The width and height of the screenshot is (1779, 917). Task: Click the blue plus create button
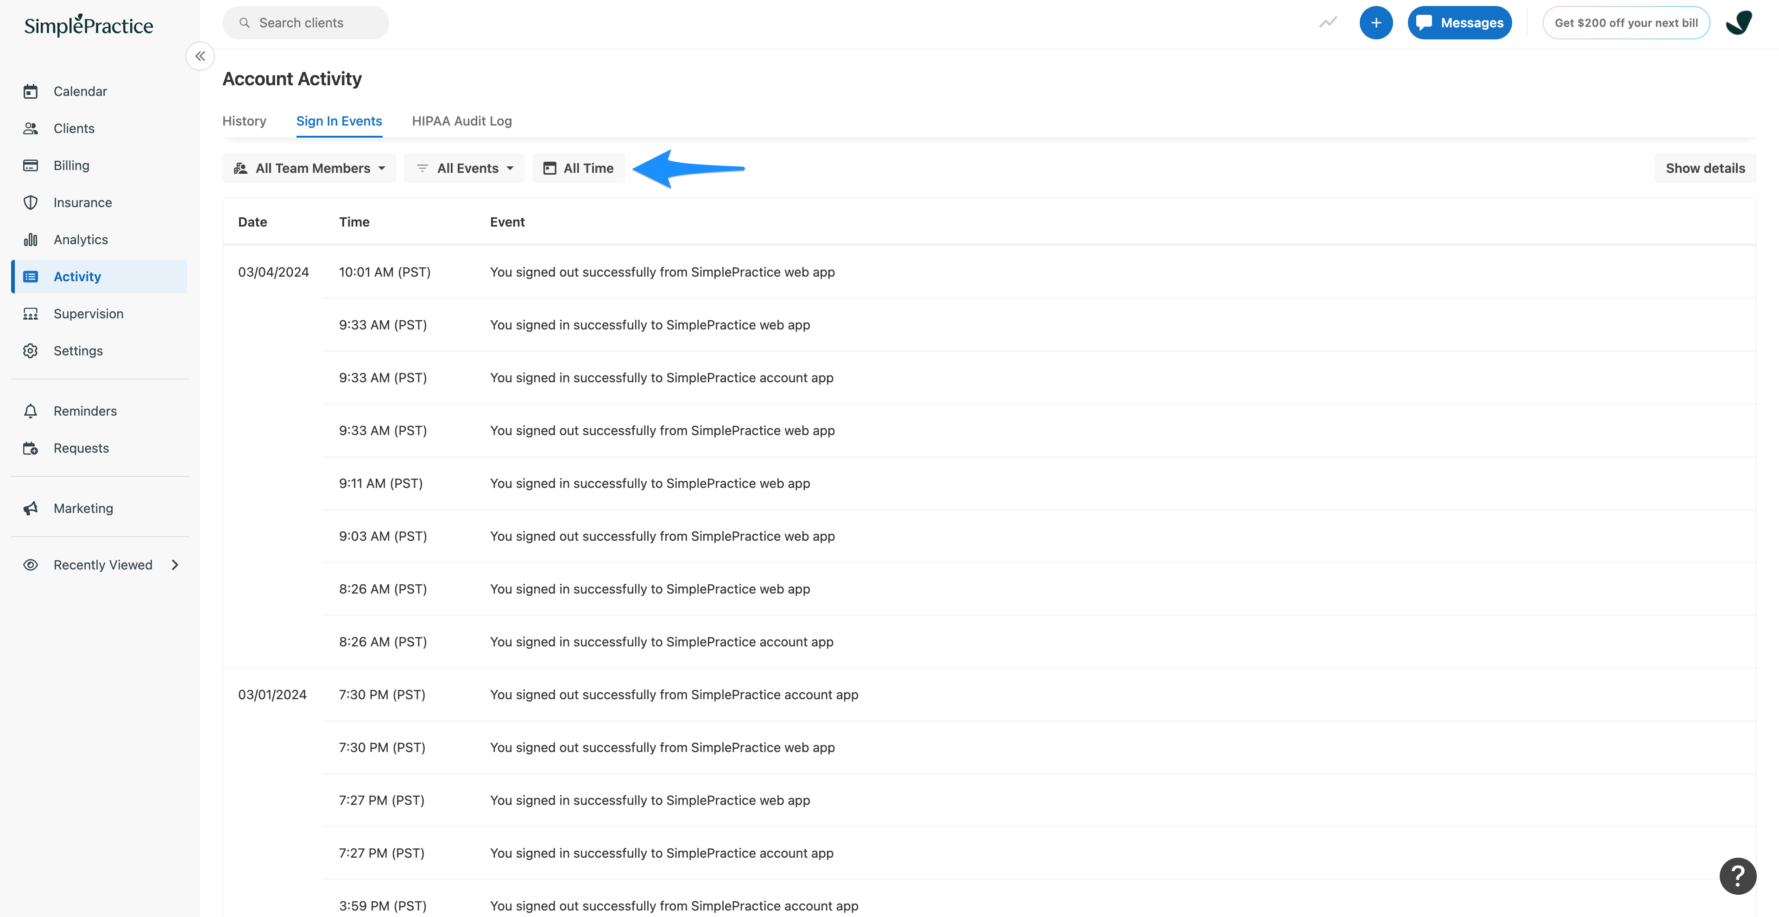point(1375,23)
